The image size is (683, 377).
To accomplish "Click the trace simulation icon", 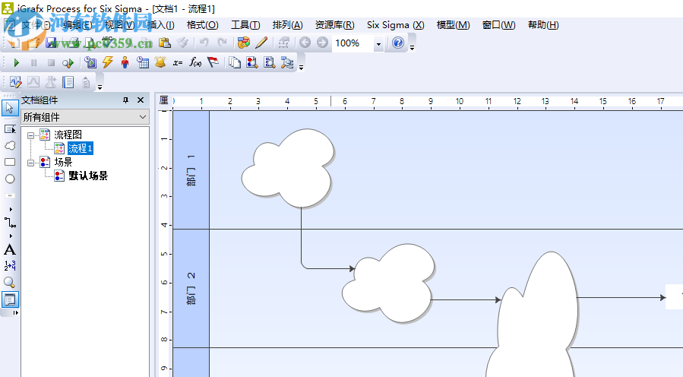I will [68, 63].
